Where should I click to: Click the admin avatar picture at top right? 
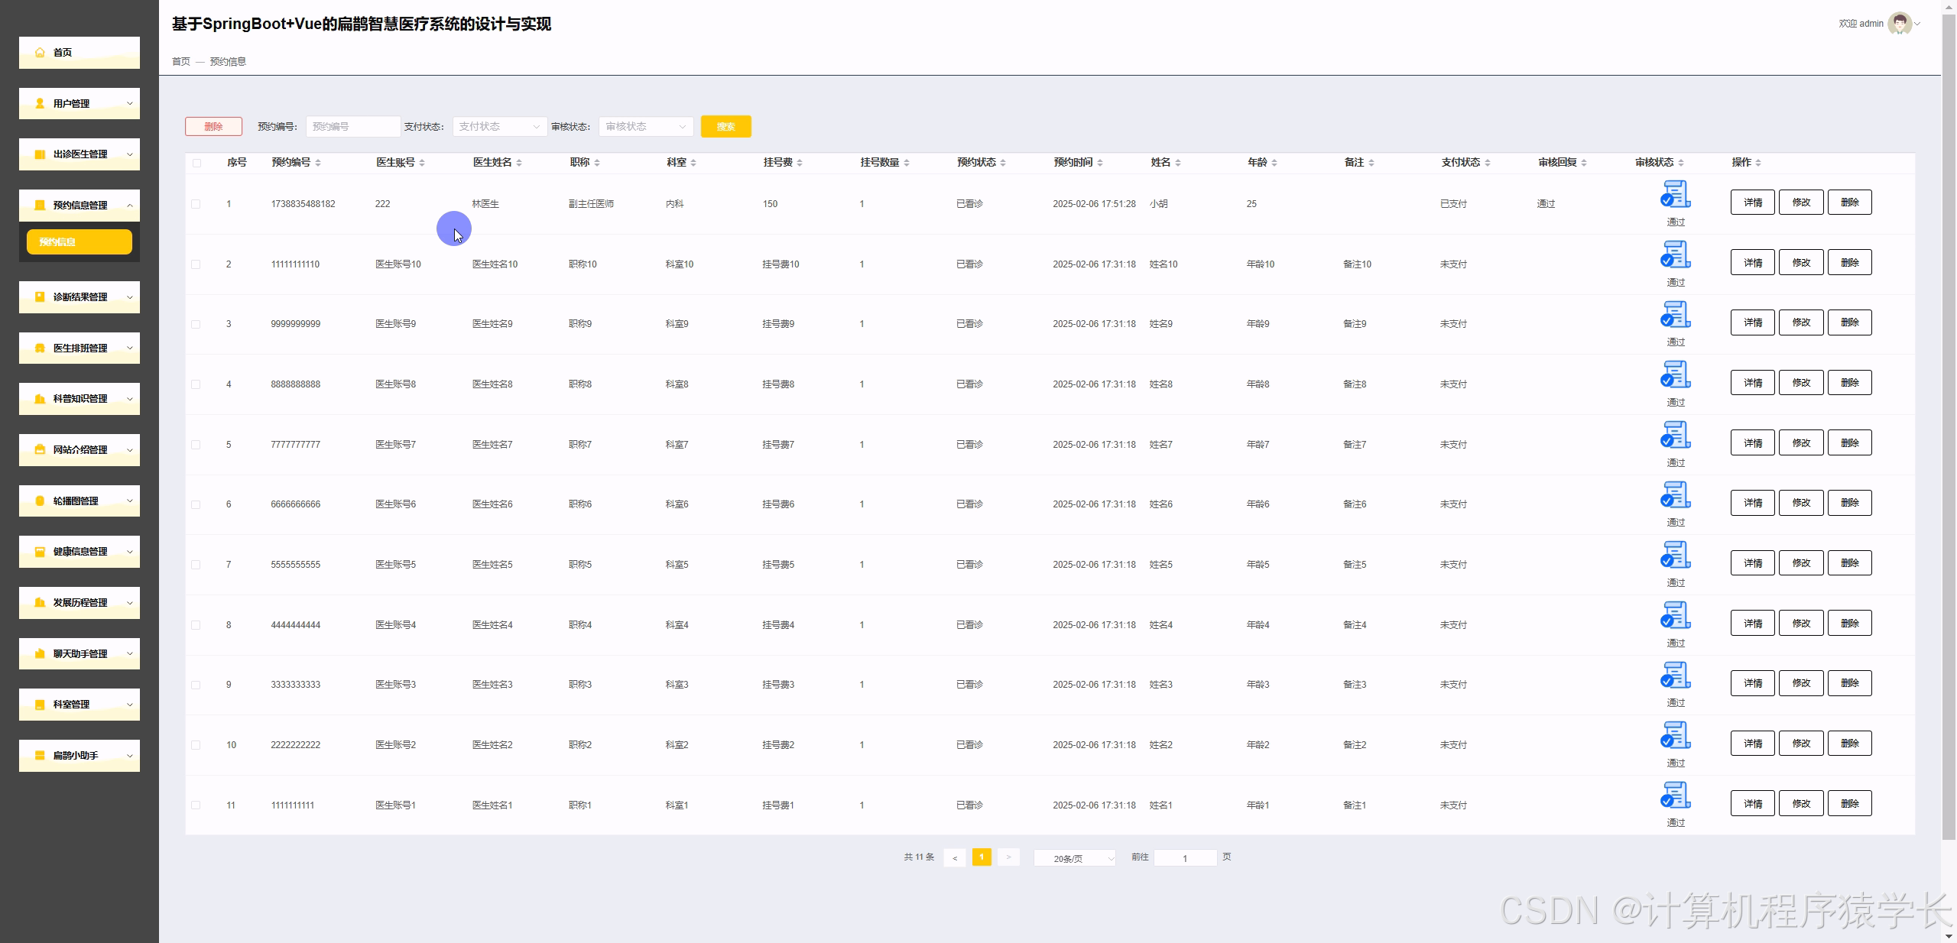(x=1900, y=24)
